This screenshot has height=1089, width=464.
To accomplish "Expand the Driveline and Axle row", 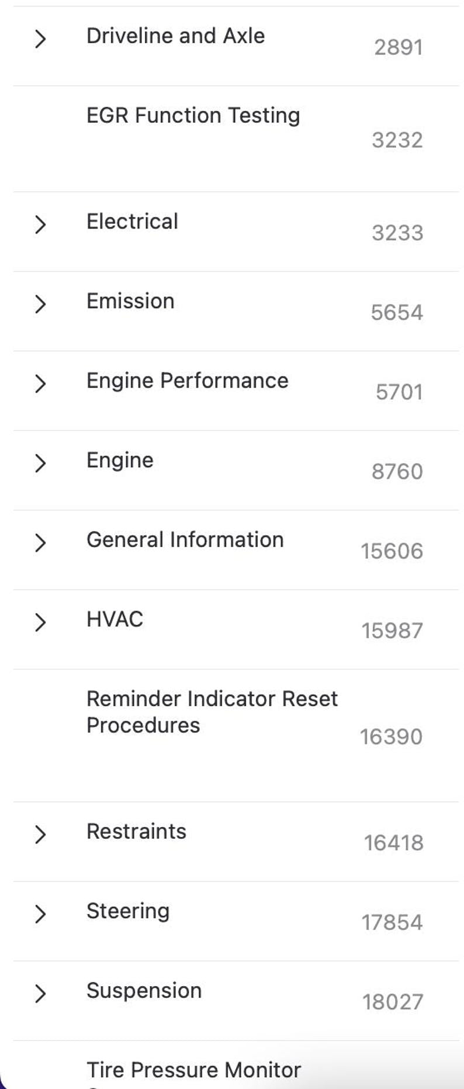I will (x=40, y=39).
